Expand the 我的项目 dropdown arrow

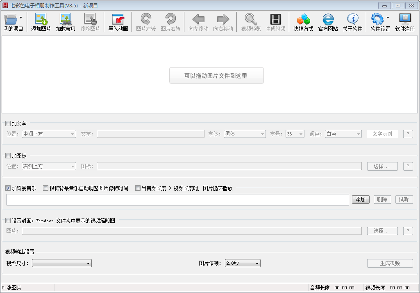point(20,17)
